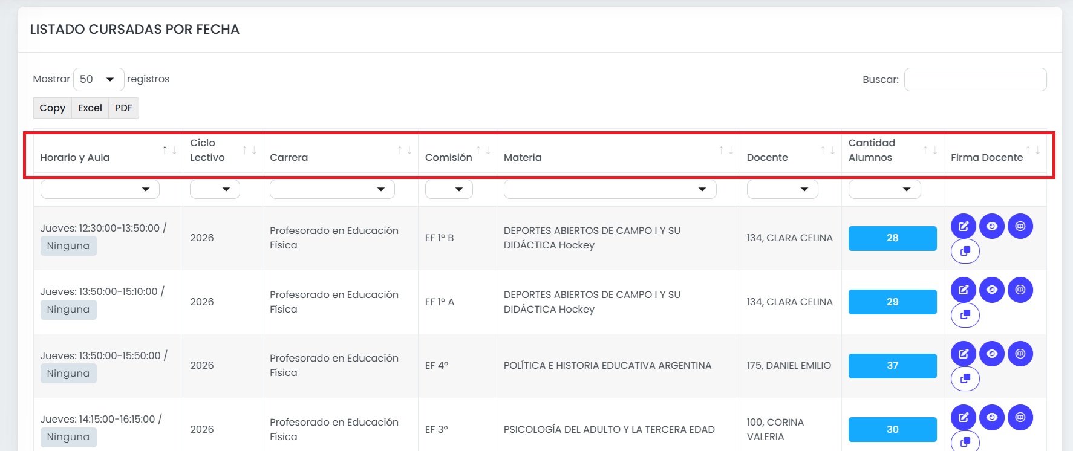Open the blue 37 students badge
Screen dimensions: 1073x451
coord(892,366)
